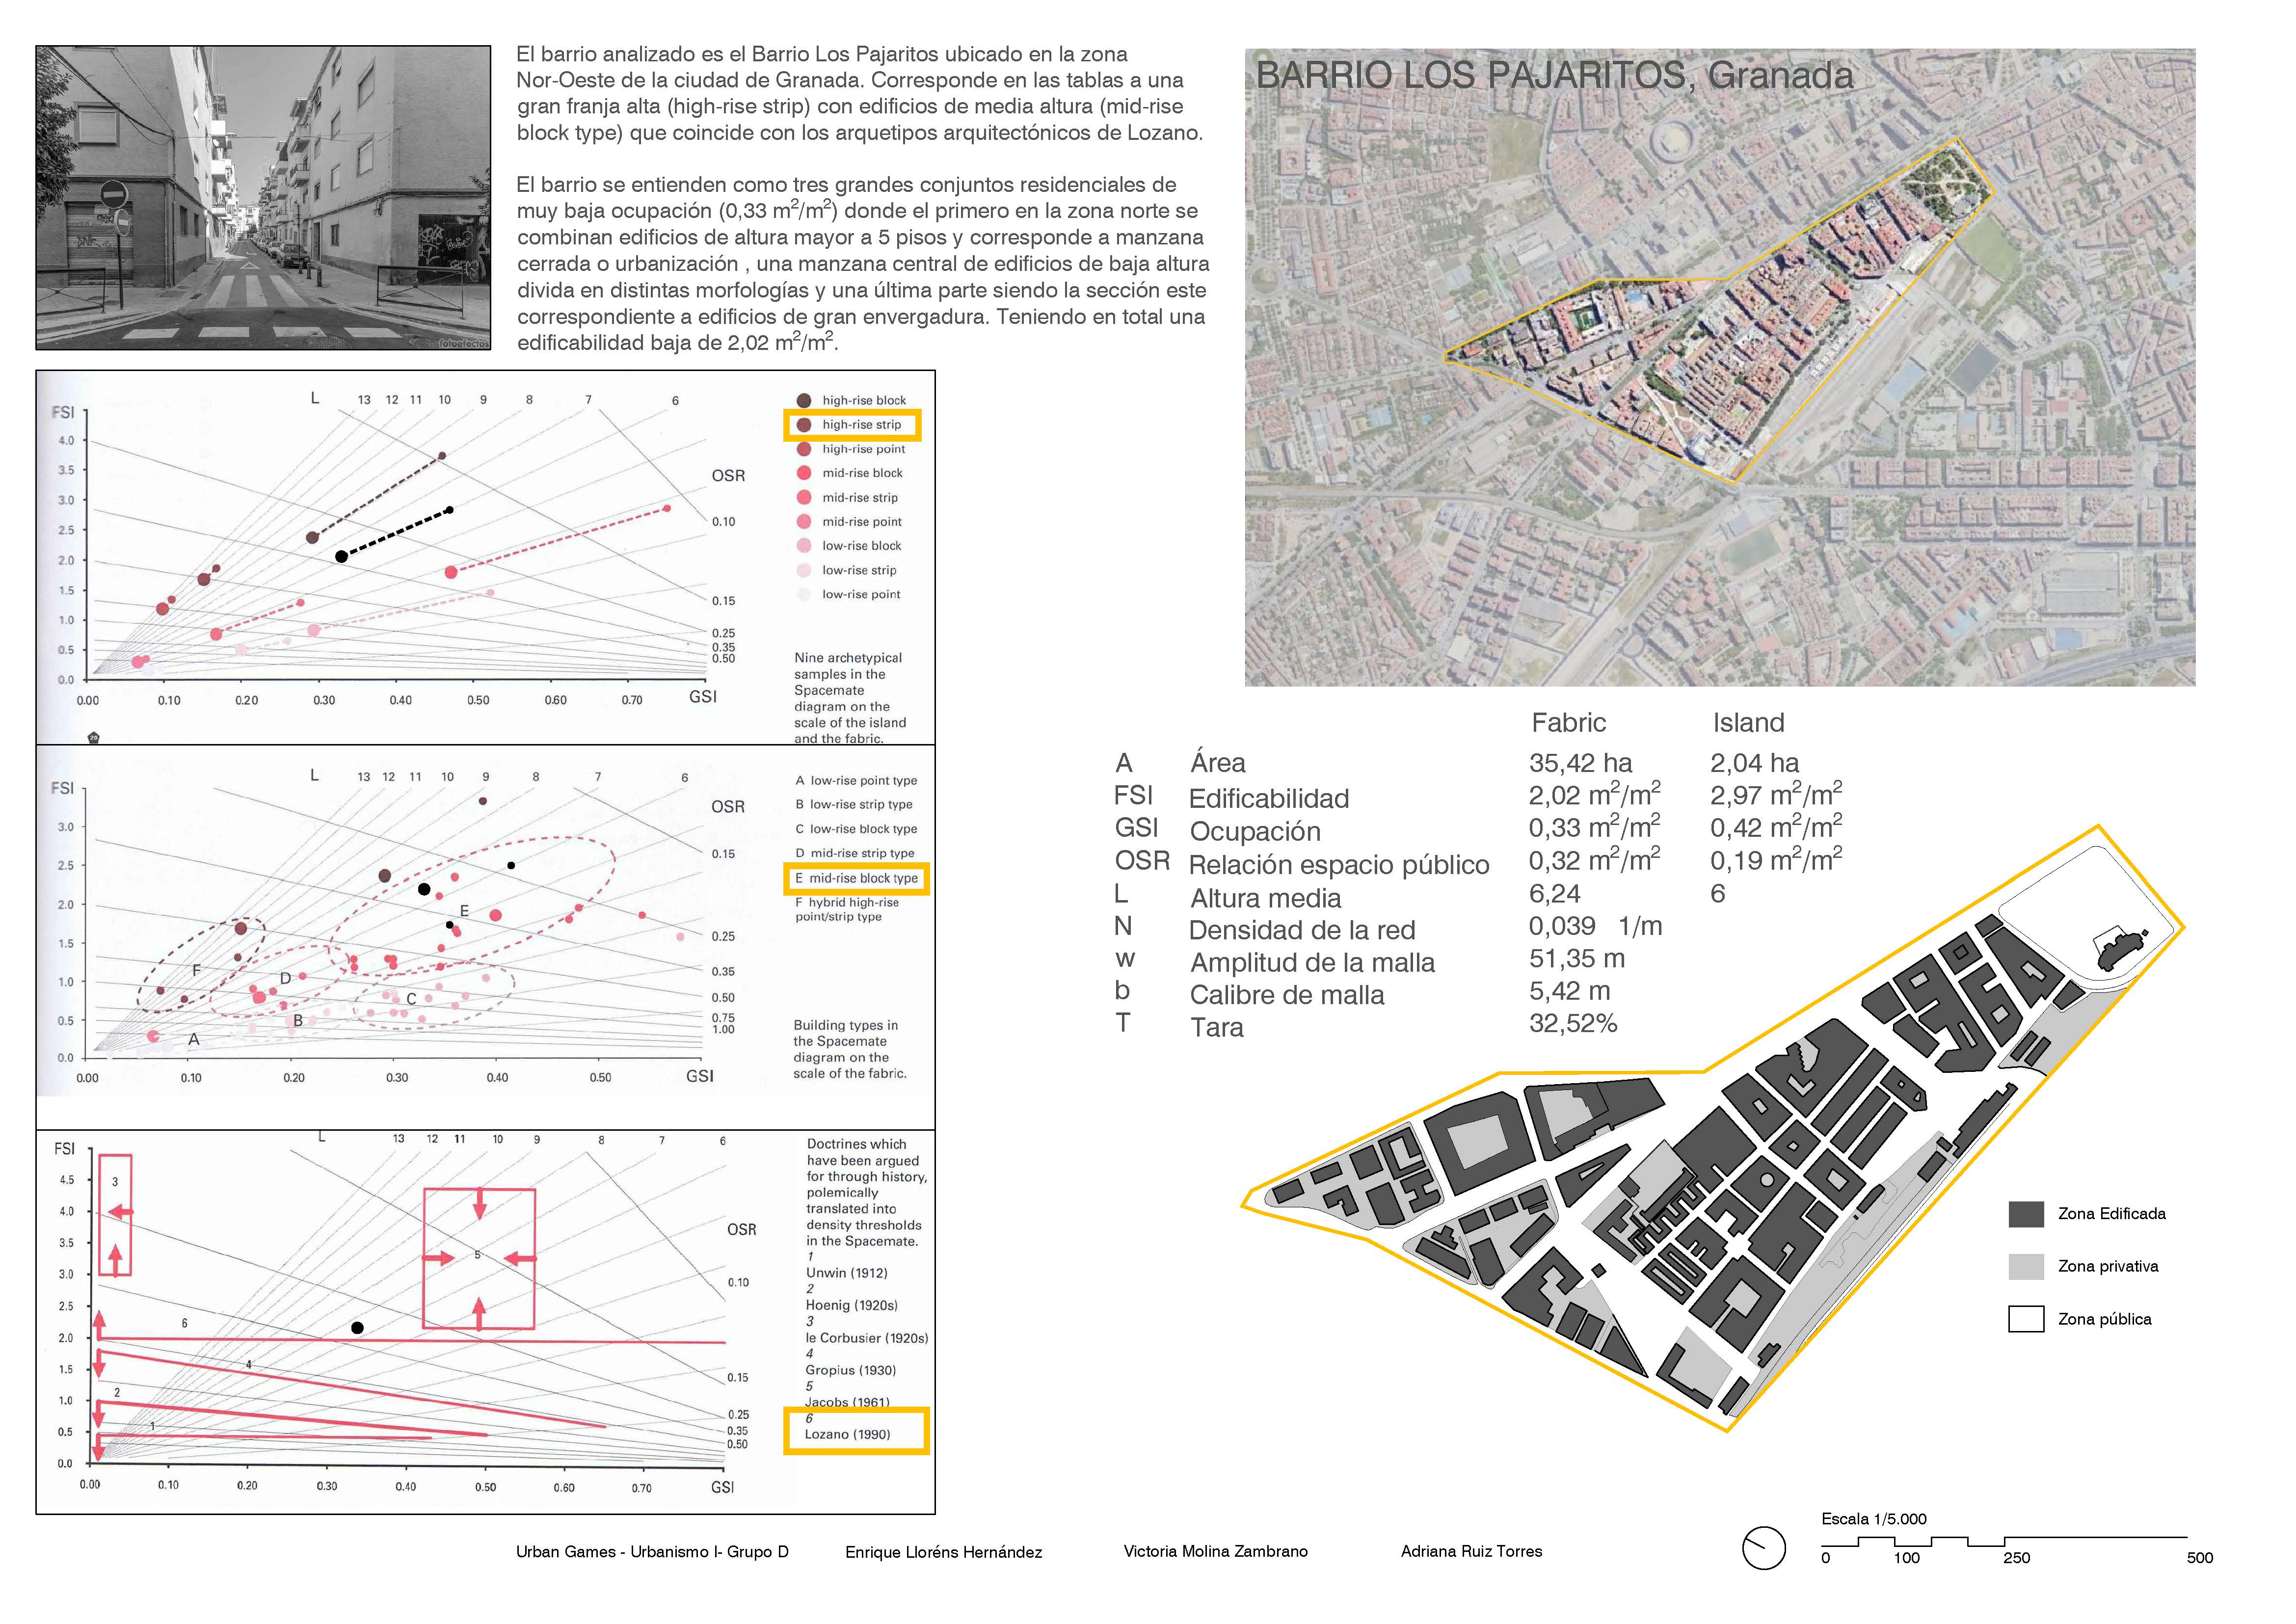Open the aerial map of Granada
Image resolution: width=2296 pixels, height=1624 pixels.
pyautogui.click(x=1720, y=367)
